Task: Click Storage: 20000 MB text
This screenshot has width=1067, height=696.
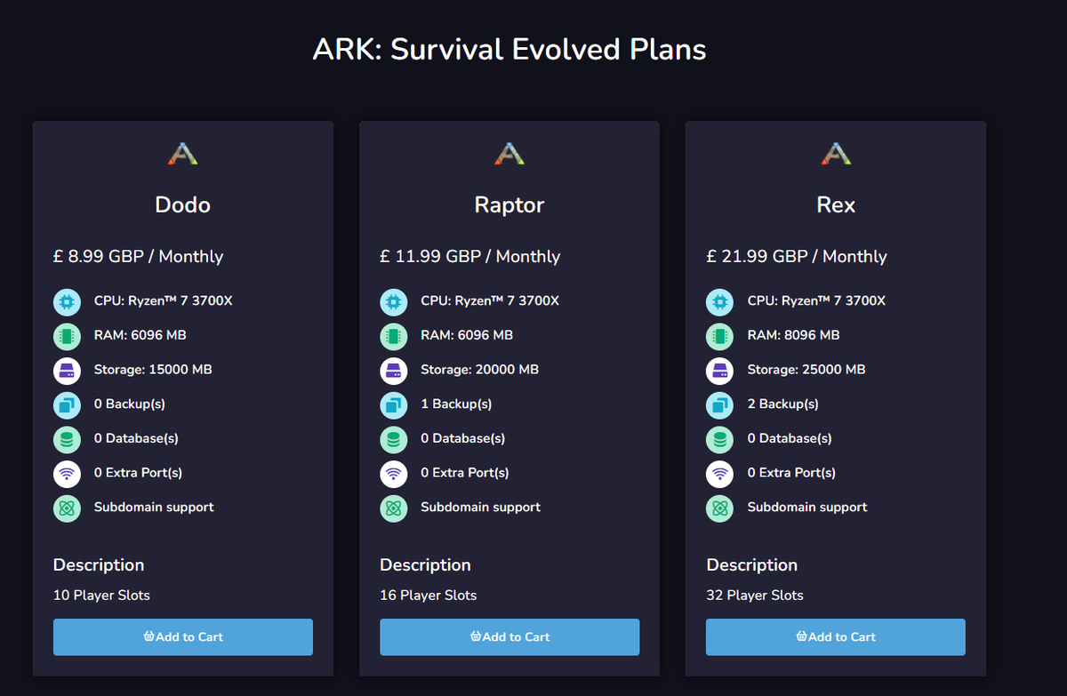Action: tap(480, 370)
